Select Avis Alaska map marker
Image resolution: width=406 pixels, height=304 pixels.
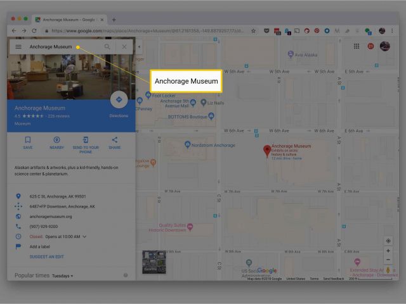click(x=291, y=54)
